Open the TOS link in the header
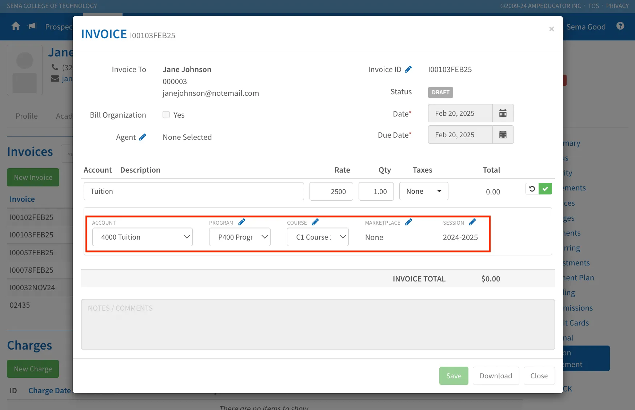Image resolution: width=635 pixels, height=410 pixels. pyautogui.click(x=594, y=6)
